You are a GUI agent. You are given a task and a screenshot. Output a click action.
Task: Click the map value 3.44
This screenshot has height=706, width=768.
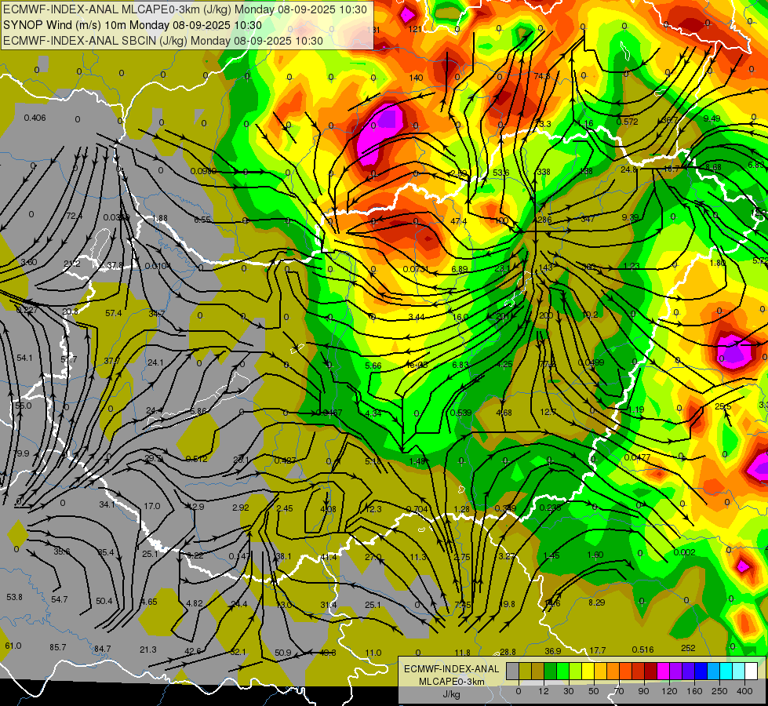pyautogui.click(x=417, y=317)
